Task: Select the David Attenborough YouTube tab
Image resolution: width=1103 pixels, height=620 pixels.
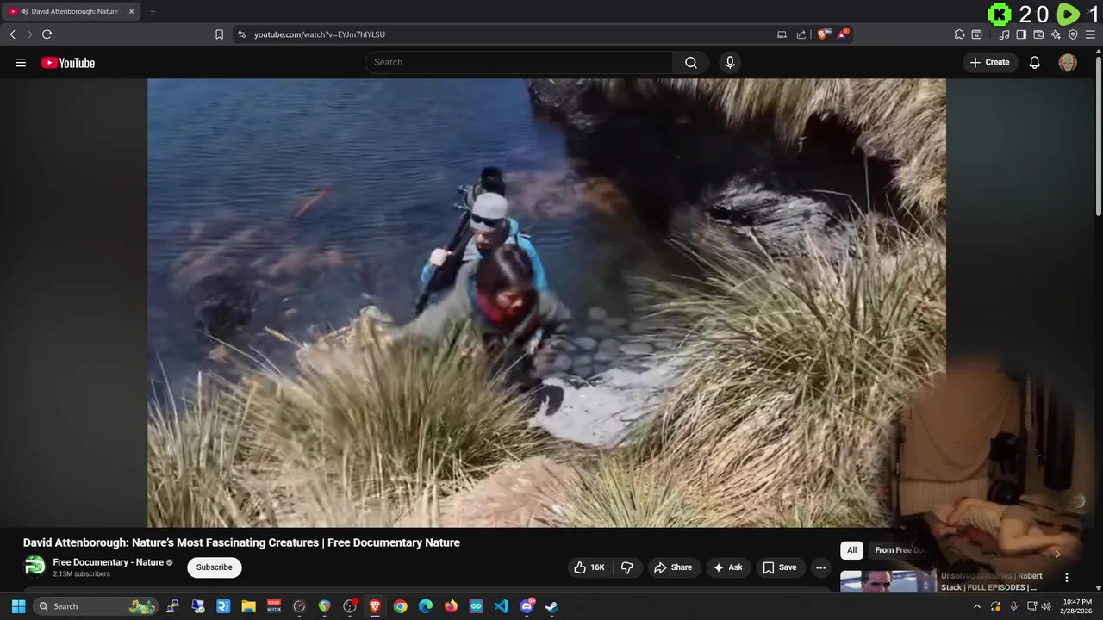Action: pos(71,11)
